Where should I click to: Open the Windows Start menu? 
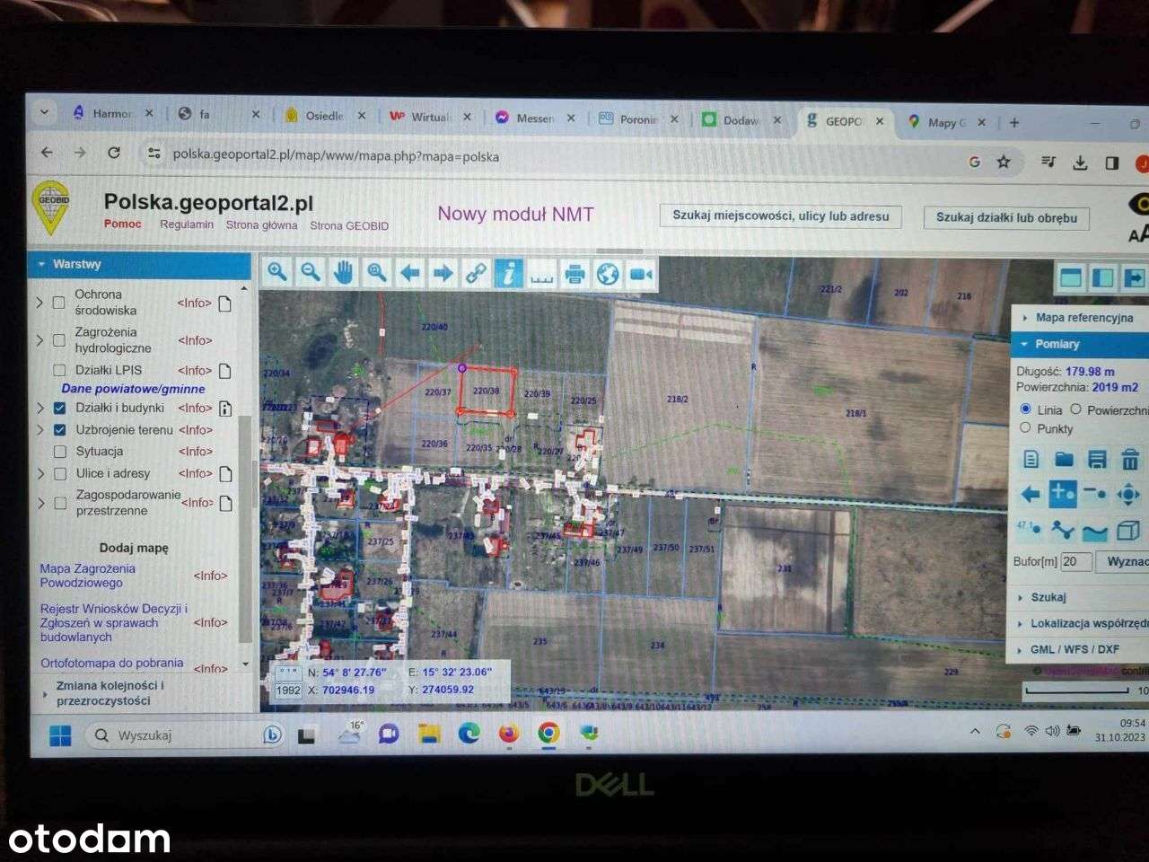[60, 735]
